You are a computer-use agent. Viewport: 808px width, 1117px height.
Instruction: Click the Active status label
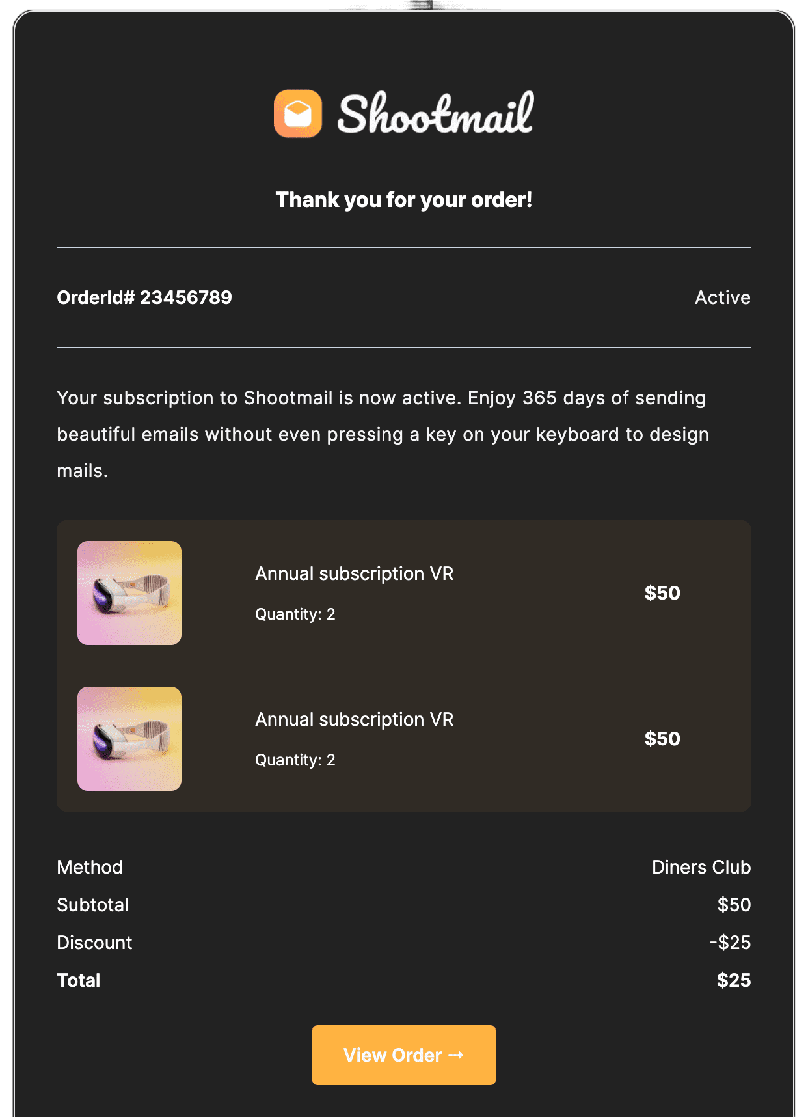click(723, 297)
